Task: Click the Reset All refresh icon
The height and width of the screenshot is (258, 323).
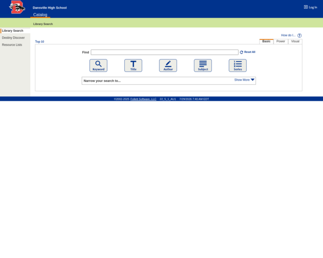Action: pos(241,52)
